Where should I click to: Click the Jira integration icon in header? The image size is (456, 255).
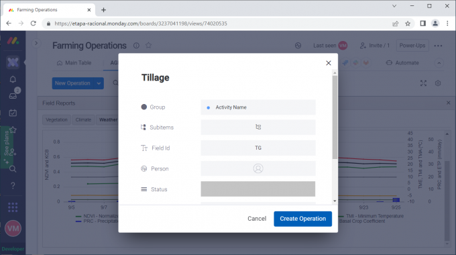point(345,62)
